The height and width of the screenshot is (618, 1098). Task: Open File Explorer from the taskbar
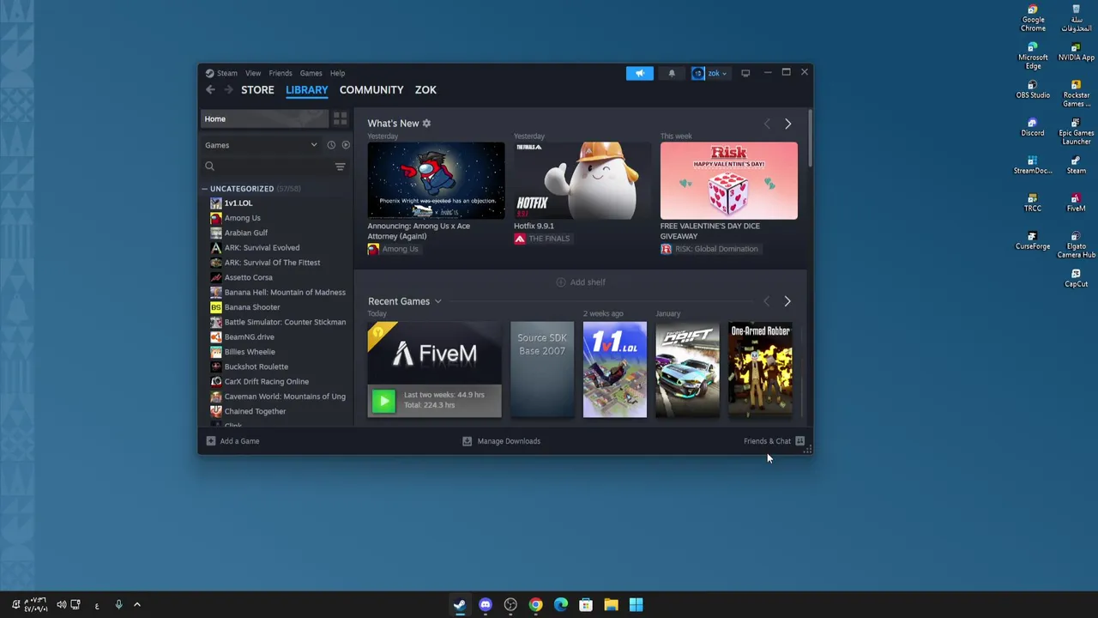[x=611, y=605]
